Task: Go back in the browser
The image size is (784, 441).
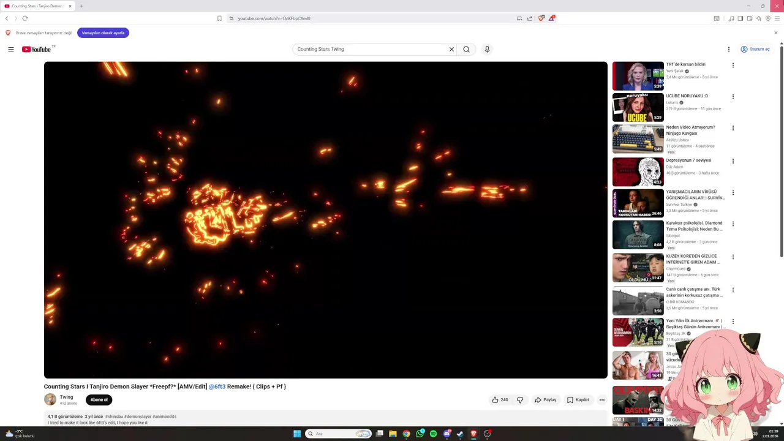Action: [x=7, y=18]
